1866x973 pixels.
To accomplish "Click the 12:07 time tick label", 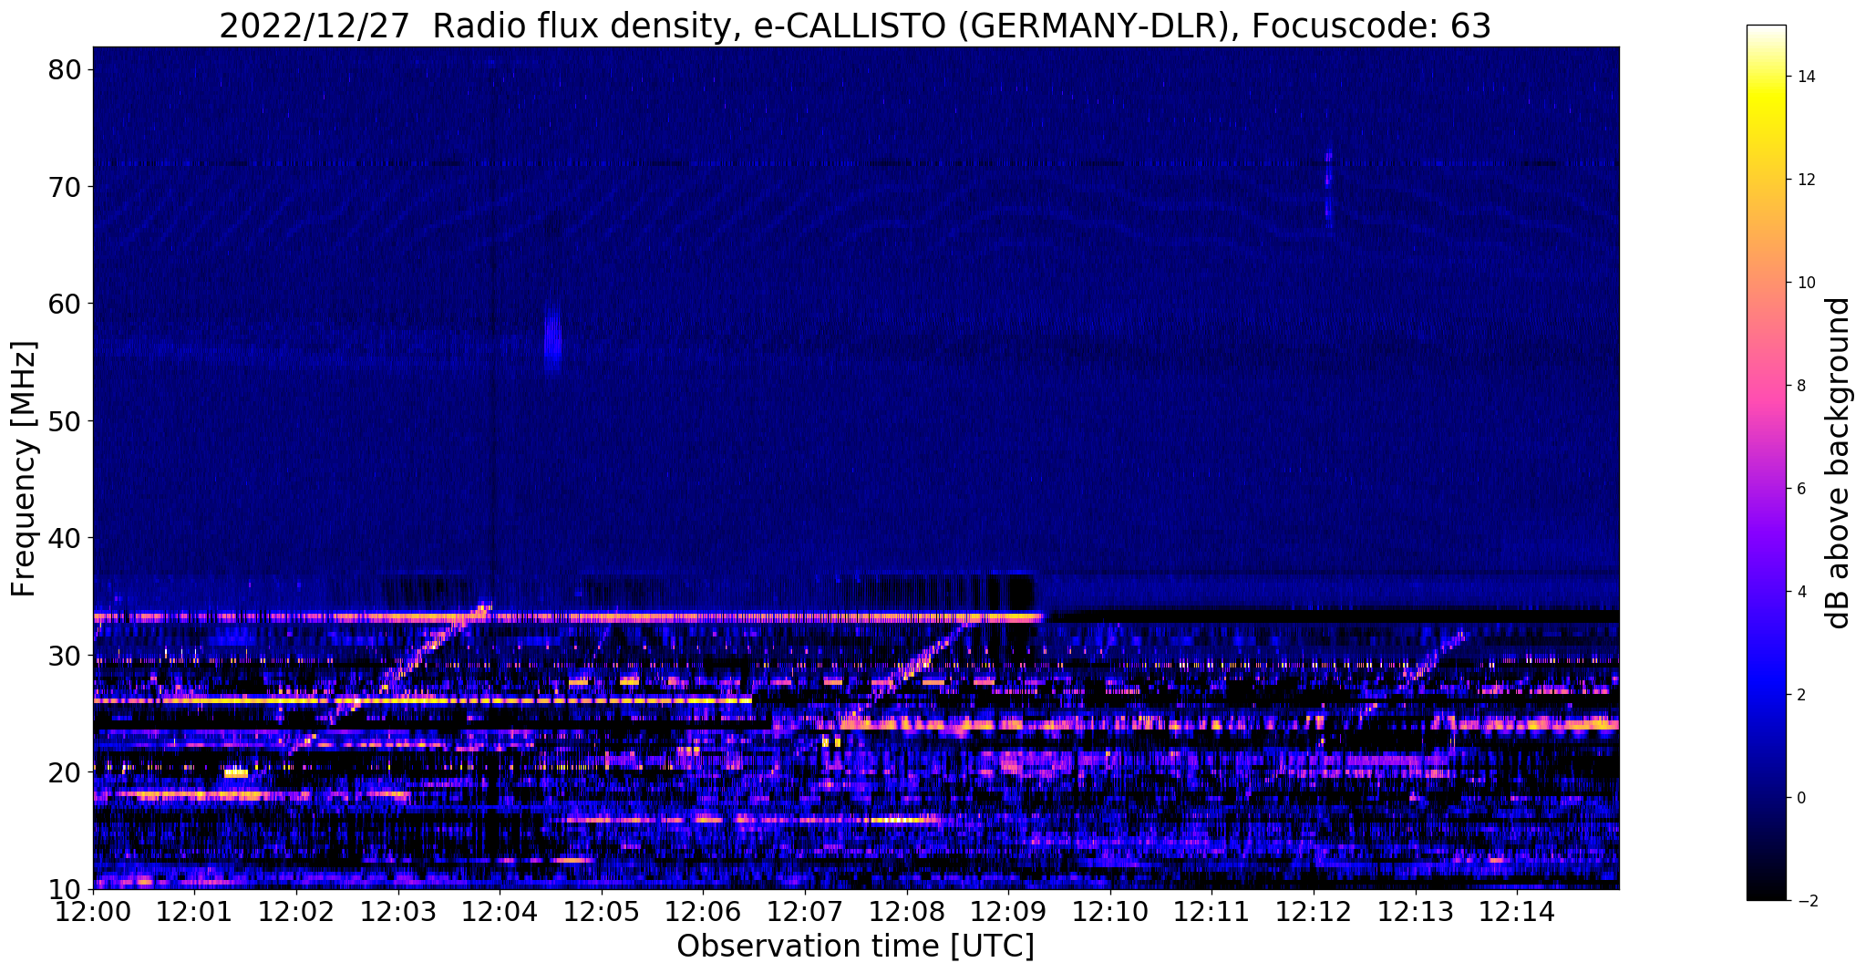I will [x=806, y=910].
